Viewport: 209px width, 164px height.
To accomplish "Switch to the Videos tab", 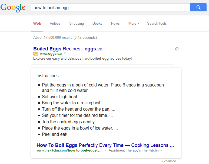I will (x=55, y=24).
